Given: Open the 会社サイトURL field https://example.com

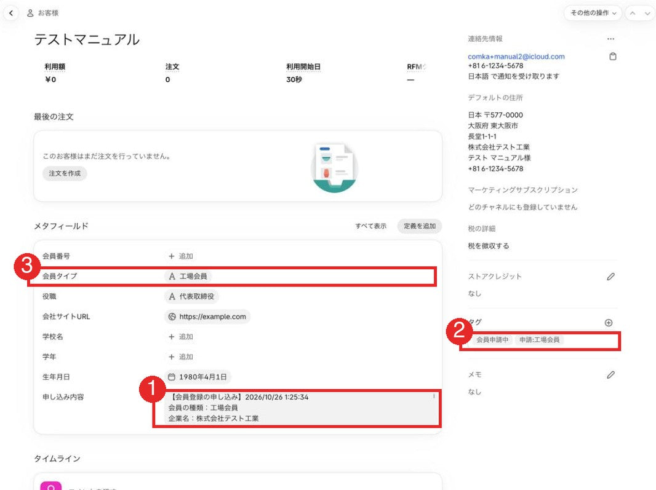Looking at the screenshot, I should tap(207, 317).
